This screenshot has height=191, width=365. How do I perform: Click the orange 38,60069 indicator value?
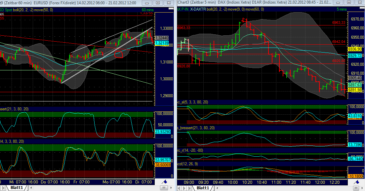click(x=163, y=165)
